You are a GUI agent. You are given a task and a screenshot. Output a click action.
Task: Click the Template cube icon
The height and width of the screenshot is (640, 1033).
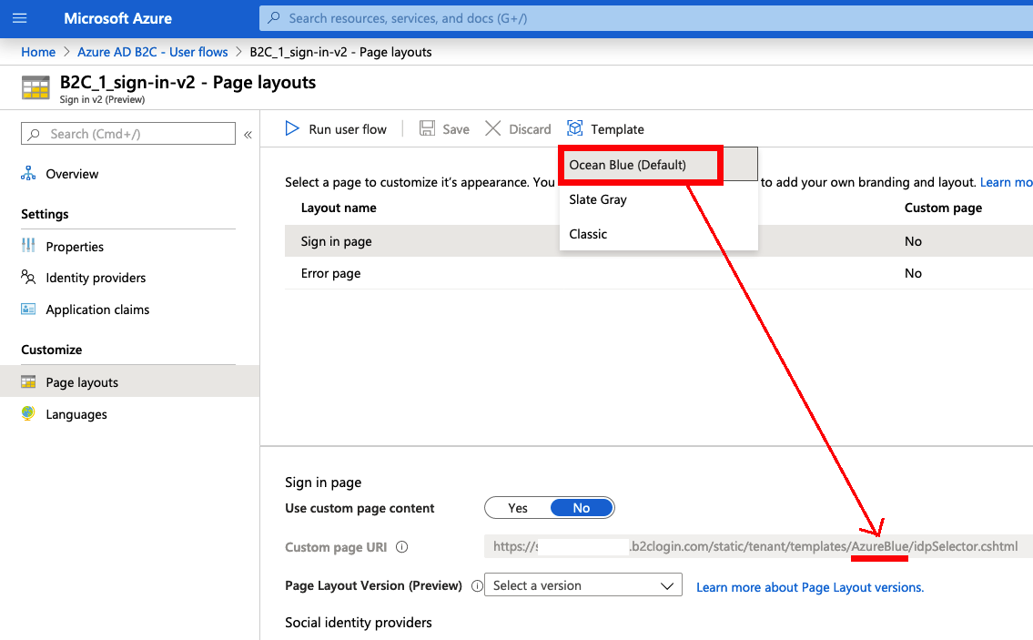575,128
